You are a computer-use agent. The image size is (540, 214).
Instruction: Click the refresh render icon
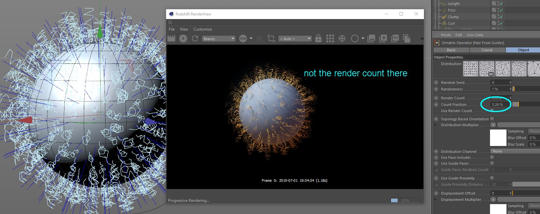(x=195, y=38)
